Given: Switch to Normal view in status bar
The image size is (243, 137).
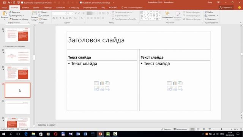Looking at the screenshot, I should coord(193,129).
